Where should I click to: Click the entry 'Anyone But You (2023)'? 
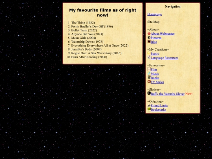click(87, 34)
